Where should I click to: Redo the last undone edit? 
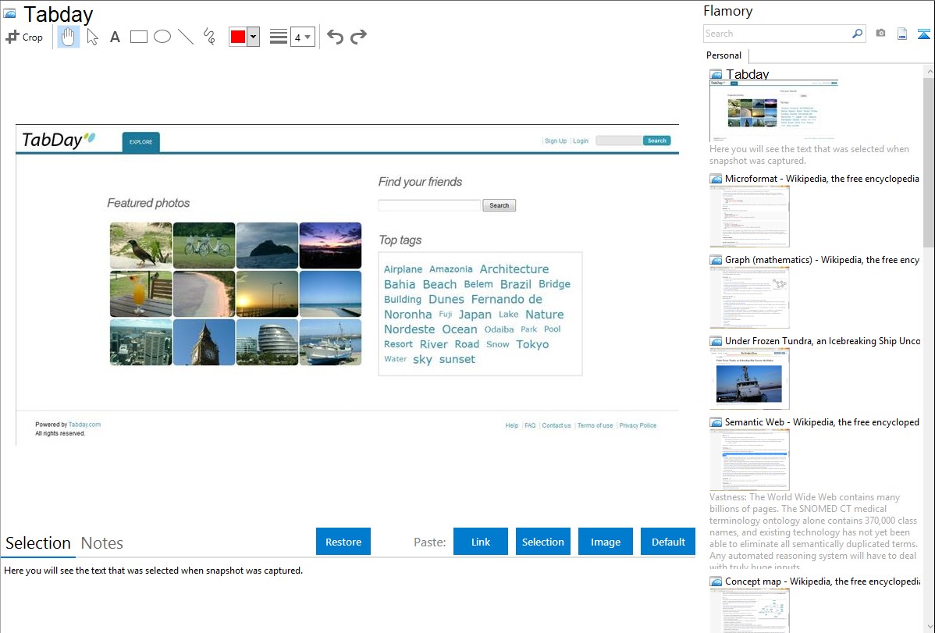(x=358, y=37)
